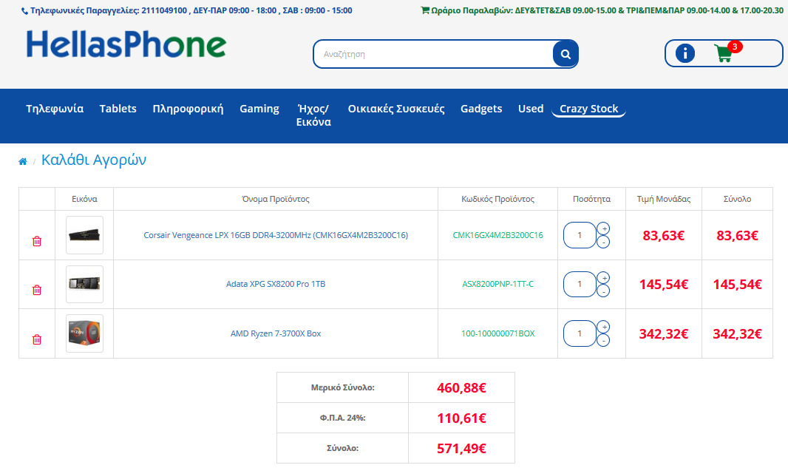Click the Εικόνα column header
Screen dimensions: 788x468
(x=84, y=199)
